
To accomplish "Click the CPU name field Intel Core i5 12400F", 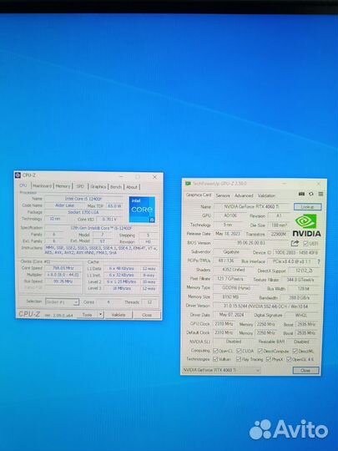I will 83,199.
